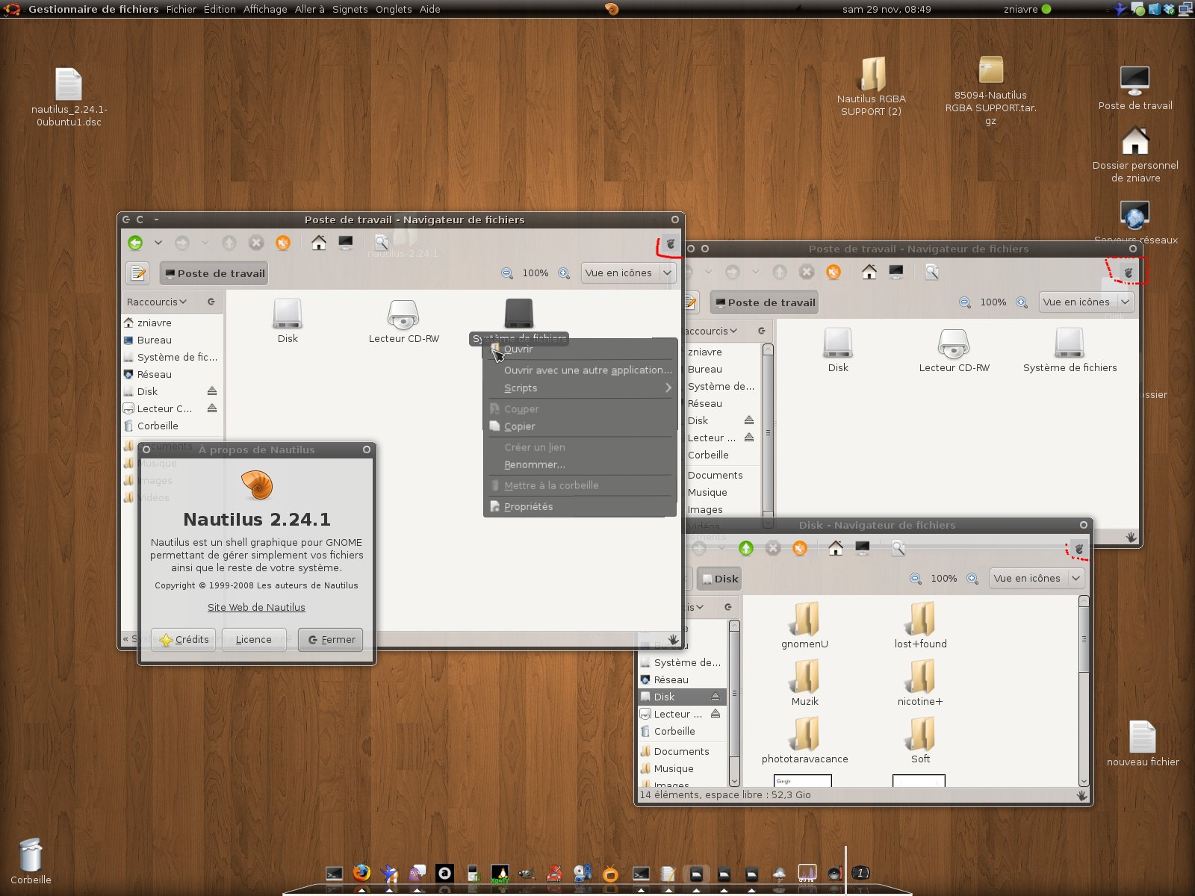Open XawTV from the dock
Image resolution: width=1195 pixels, height=896 pixels.
[500, 873]
